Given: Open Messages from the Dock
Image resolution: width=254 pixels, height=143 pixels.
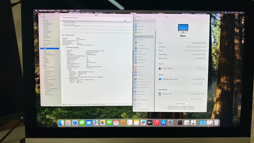Looking at the screenshot, I should coord(82,123).
